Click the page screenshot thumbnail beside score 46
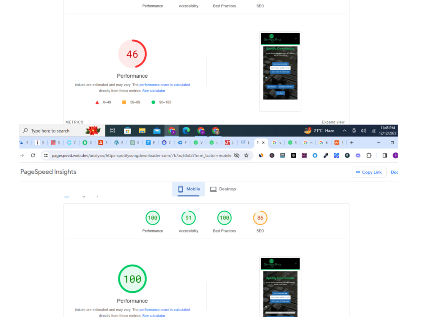423x317 pixels. click(280, 71)
